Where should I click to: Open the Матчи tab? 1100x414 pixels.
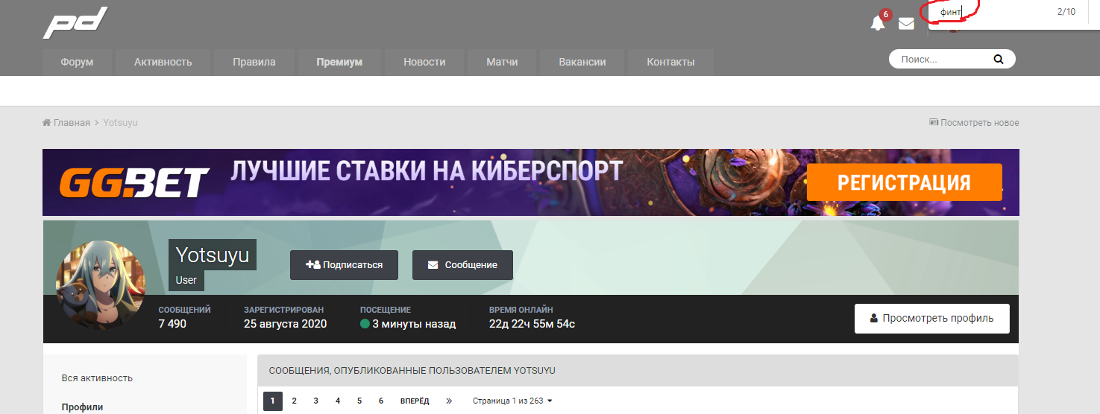(502, 62)
